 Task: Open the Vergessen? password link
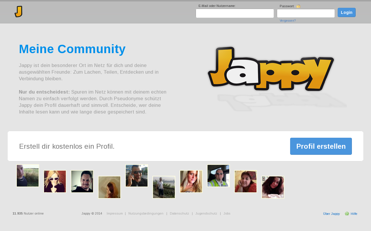[x=288, y=21]
